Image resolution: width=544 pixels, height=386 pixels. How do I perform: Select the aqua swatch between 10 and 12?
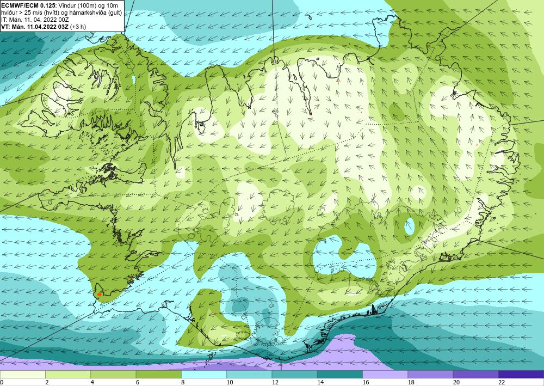[x=249, y=374]
